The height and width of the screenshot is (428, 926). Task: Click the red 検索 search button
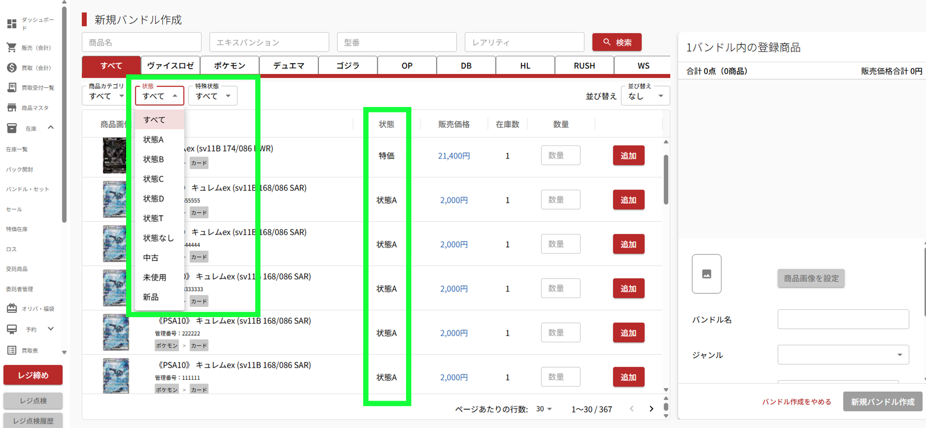(617, 42)
